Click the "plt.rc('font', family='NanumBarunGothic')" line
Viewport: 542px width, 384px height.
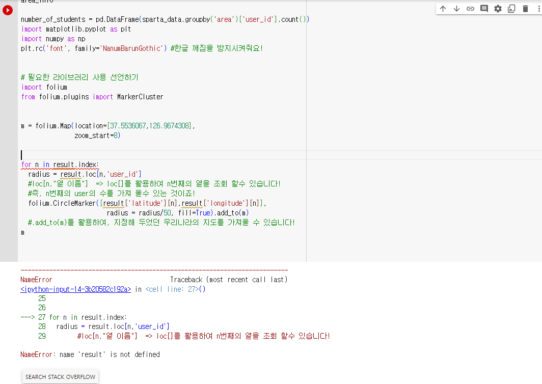pyautogui.click(x=142, y=48)
